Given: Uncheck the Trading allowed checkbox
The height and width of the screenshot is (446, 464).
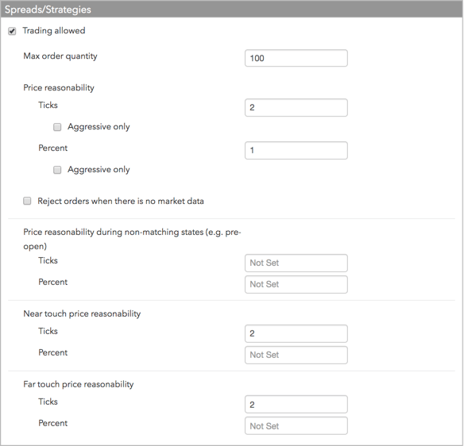Looking at the screenshot, I should tap(12, 31).
